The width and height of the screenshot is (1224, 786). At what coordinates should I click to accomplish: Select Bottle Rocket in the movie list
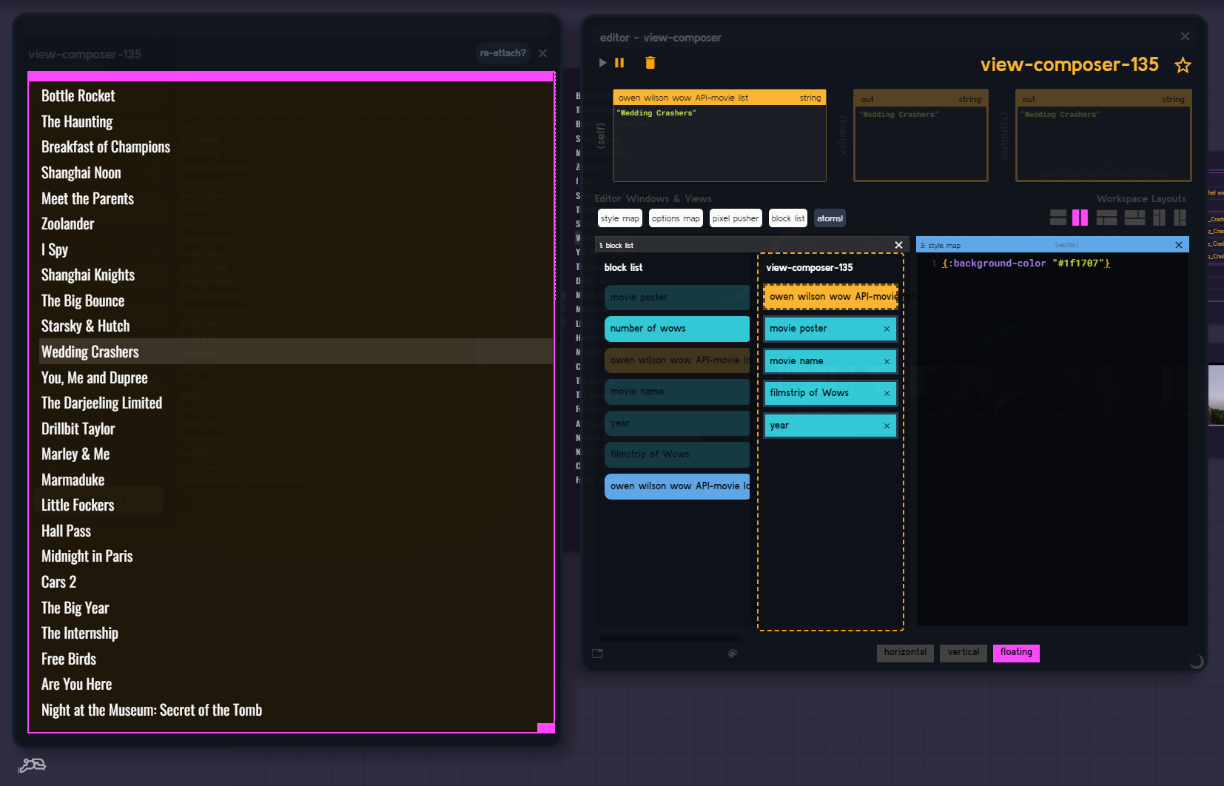[x=78, y=96]
